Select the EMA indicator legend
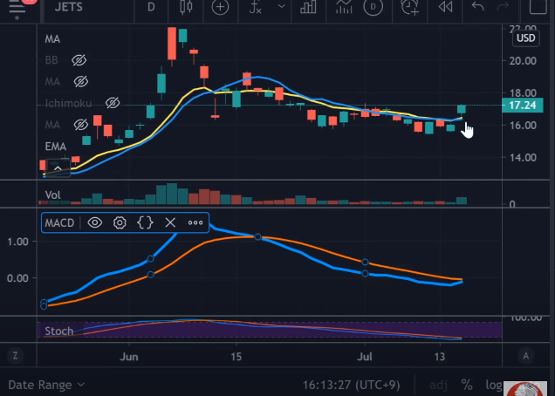Image resolution: width=555 pixels, height=396 pixels. [56, 147]
